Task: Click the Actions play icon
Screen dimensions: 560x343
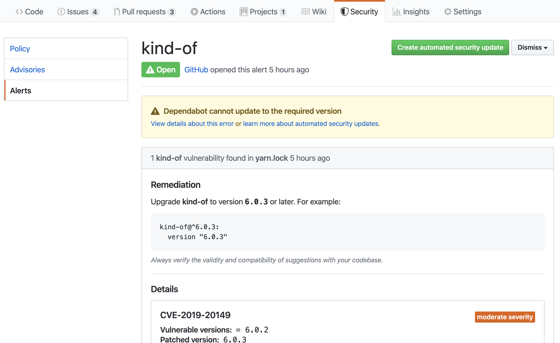Action: tap(194, 12)
